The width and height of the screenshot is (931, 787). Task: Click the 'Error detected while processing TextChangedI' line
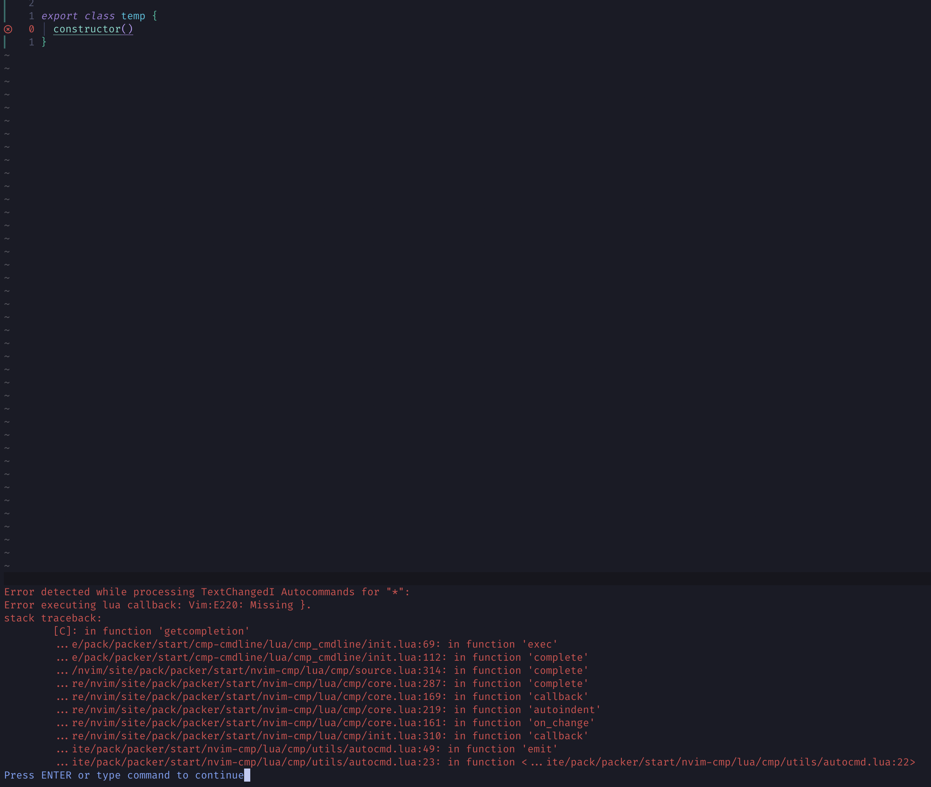[207, 591]
